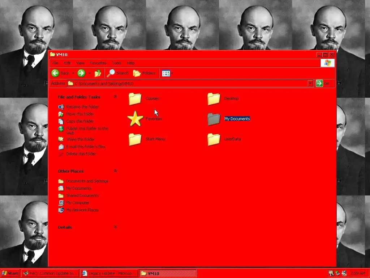Click the Shared Documents link
The width and height of the screenshot is (370, 278).
pos(82,195)
